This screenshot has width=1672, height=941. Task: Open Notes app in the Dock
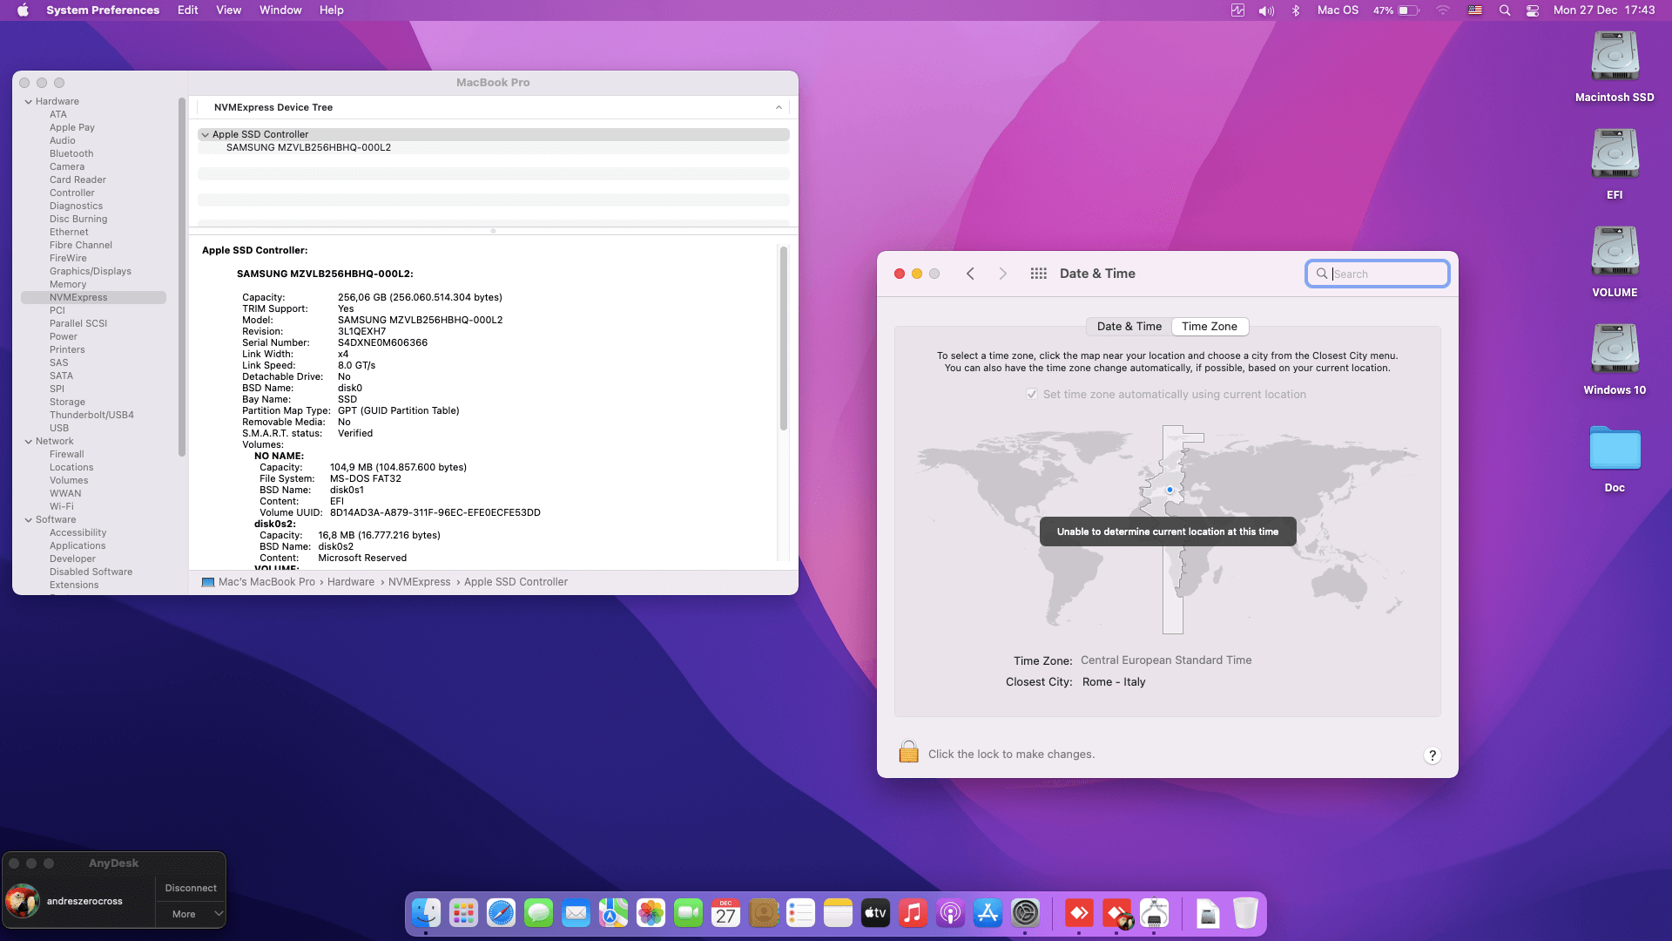tap(838, 913)
